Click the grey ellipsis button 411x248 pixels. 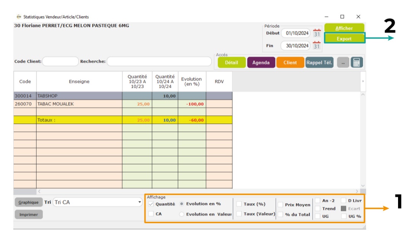coord(343,62)
